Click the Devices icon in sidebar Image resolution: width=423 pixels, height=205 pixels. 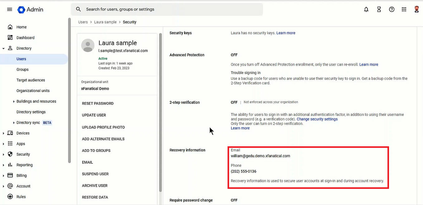click(x=10, y=133)
